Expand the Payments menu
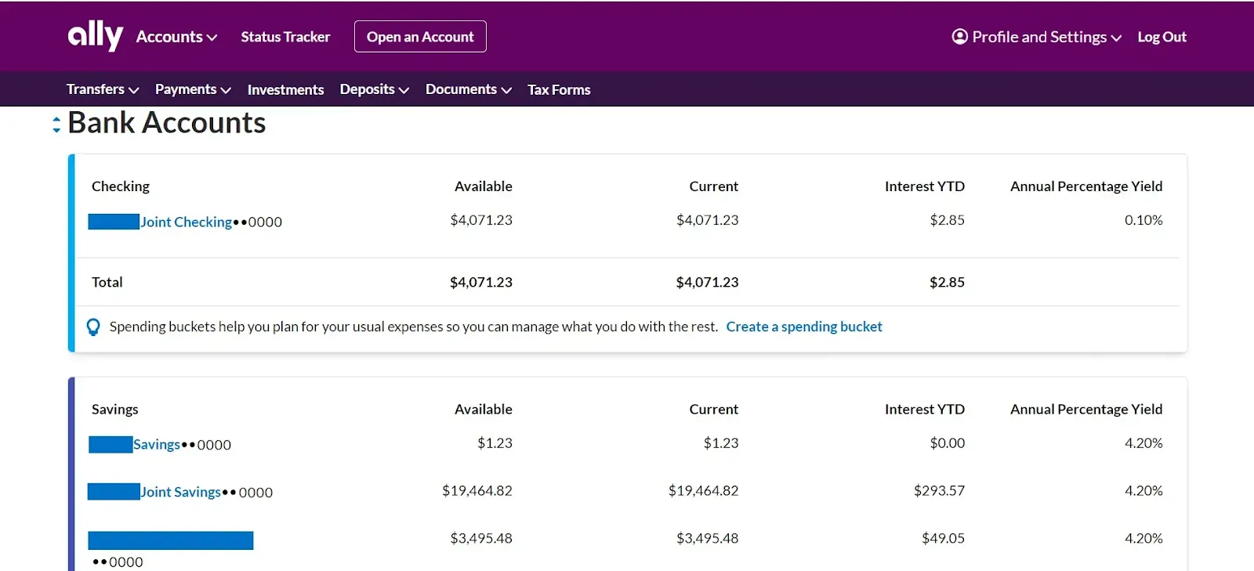The image size is (1254, 571). (x=193, y=89)
